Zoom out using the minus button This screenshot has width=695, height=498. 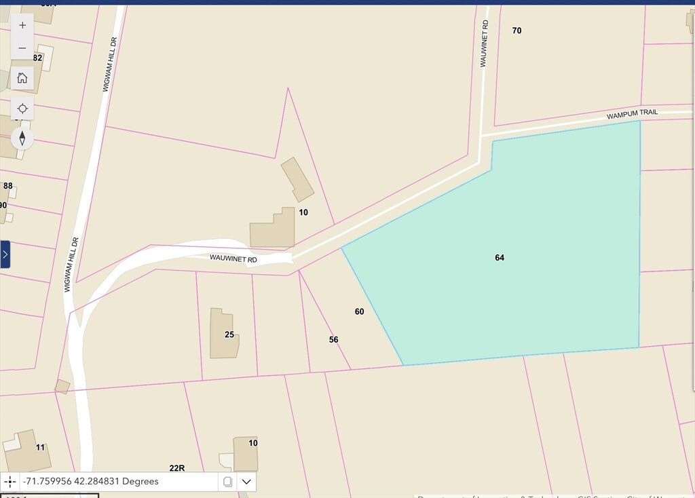pyautogui.click(x=22, y=48)
